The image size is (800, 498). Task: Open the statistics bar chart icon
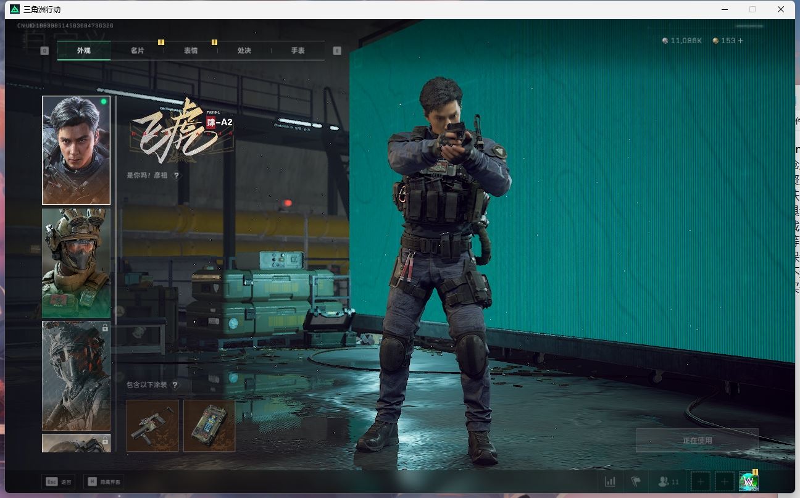(x=610, y=481)
